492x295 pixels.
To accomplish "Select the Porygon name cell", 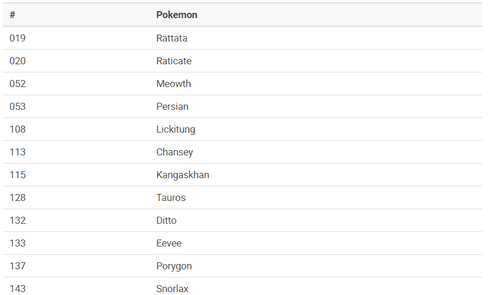I will tap(174, 266).
